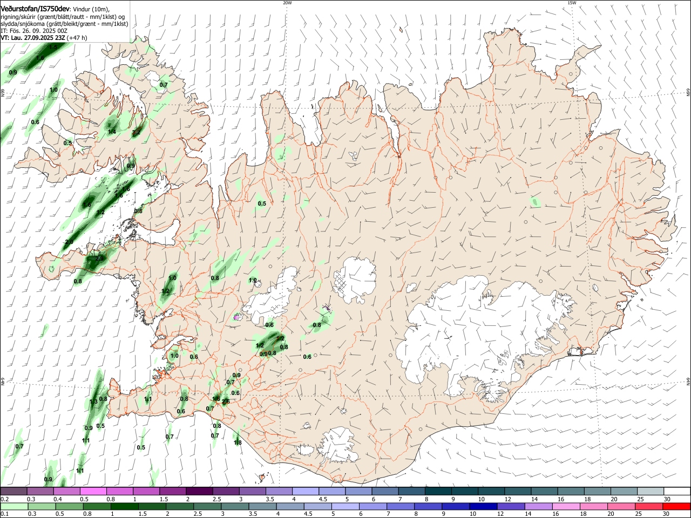Viewport: 691px width, 518px height.
Task: Select the 1.4 value in the Westfjords
Action: click(x=112, y=132)
